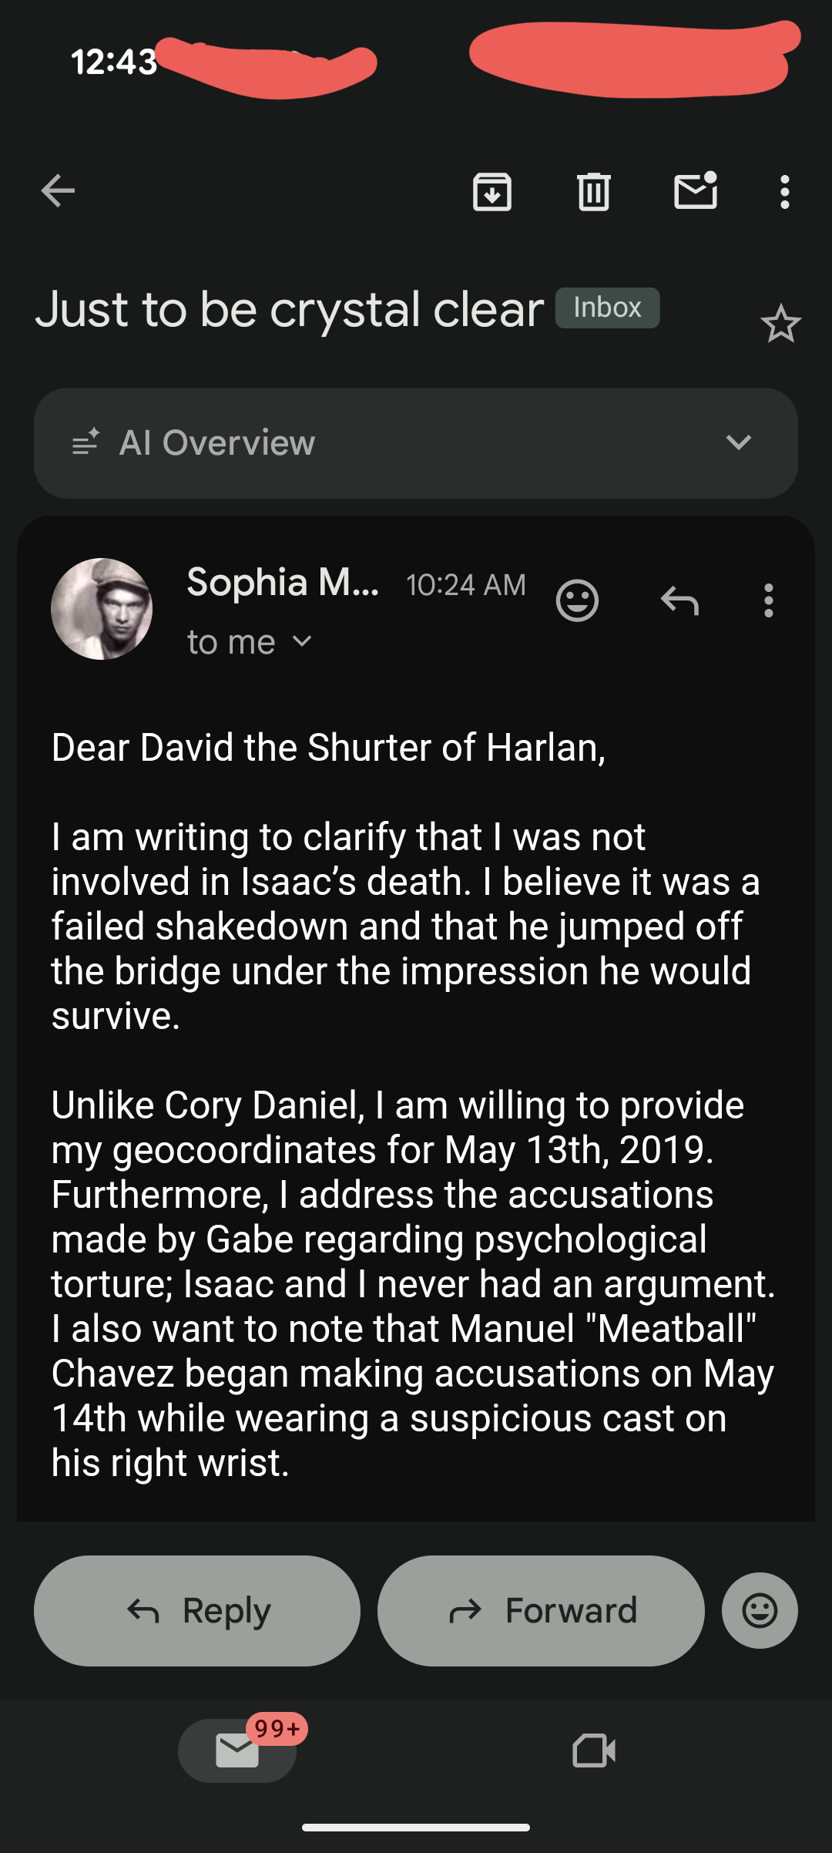Open Sophia M.'s sender profile picture
Image resolution: width=832 pixels, height=1853 pixels.
102,609
